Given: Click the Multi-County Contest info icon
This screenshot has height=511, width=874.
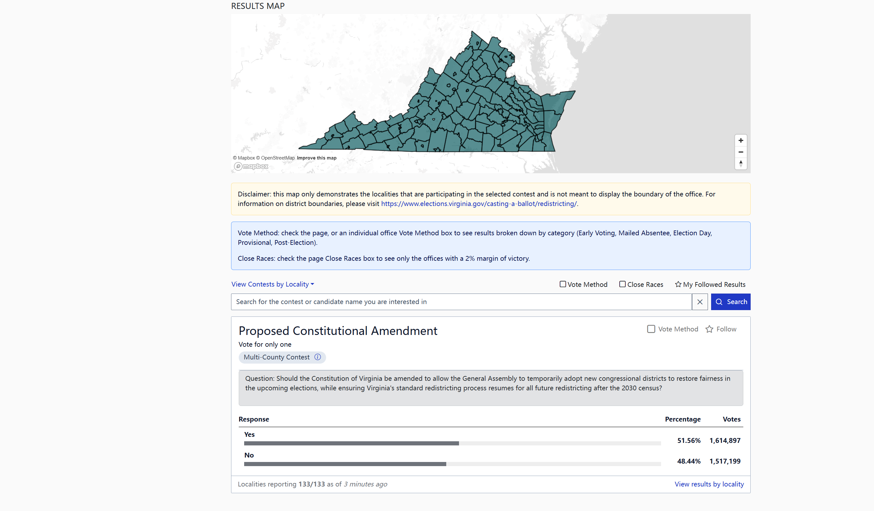Looking at the screenshot, I should [x=317, y=357].
